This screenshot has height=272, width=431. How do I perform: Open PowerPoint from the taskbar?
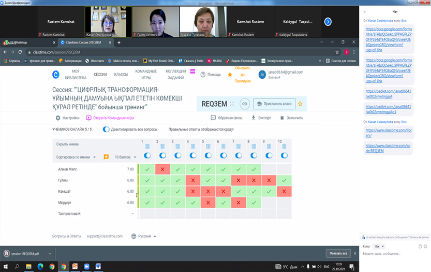coord(74,266)
